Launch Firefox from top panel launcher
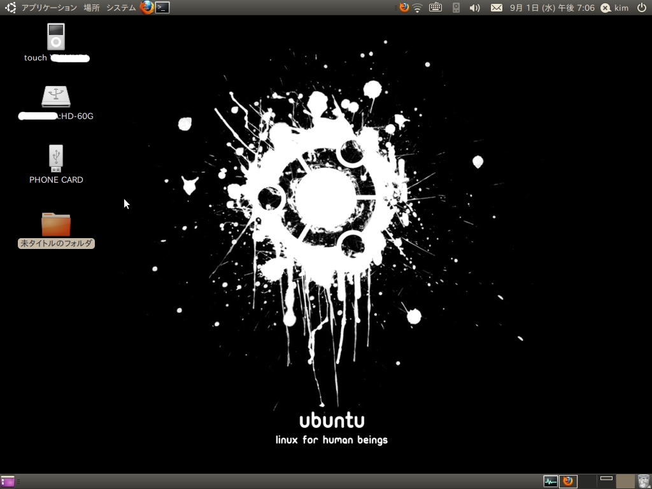 (x=147, y=8)
